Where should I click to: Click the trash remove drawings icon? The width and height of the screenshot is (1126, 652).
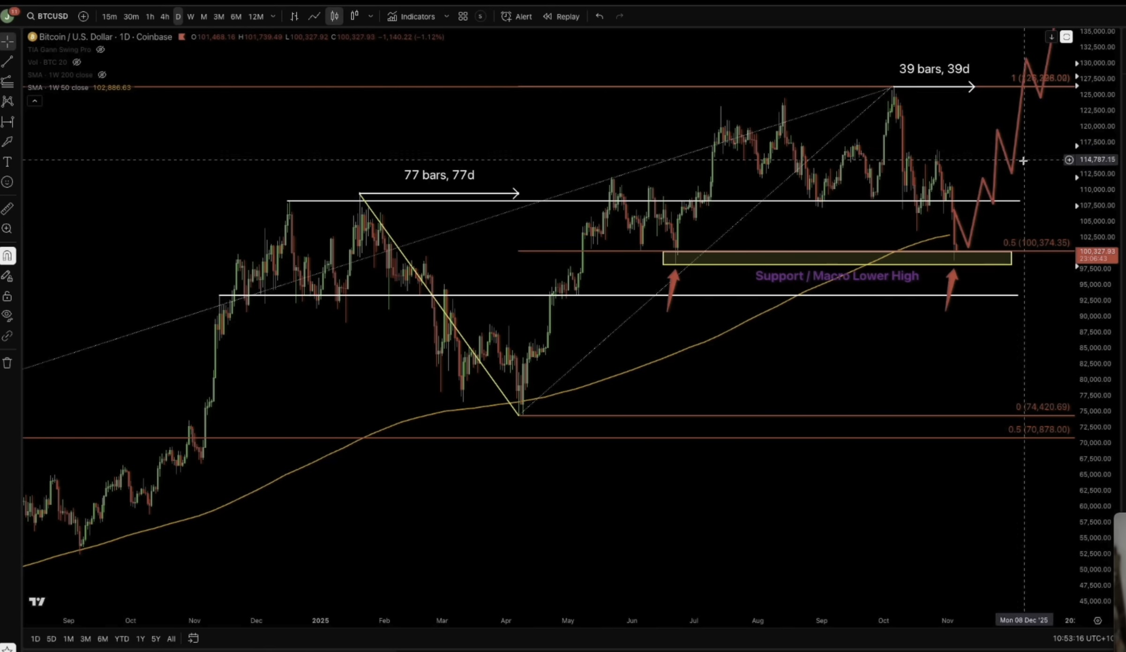click(x=8, y=363)
